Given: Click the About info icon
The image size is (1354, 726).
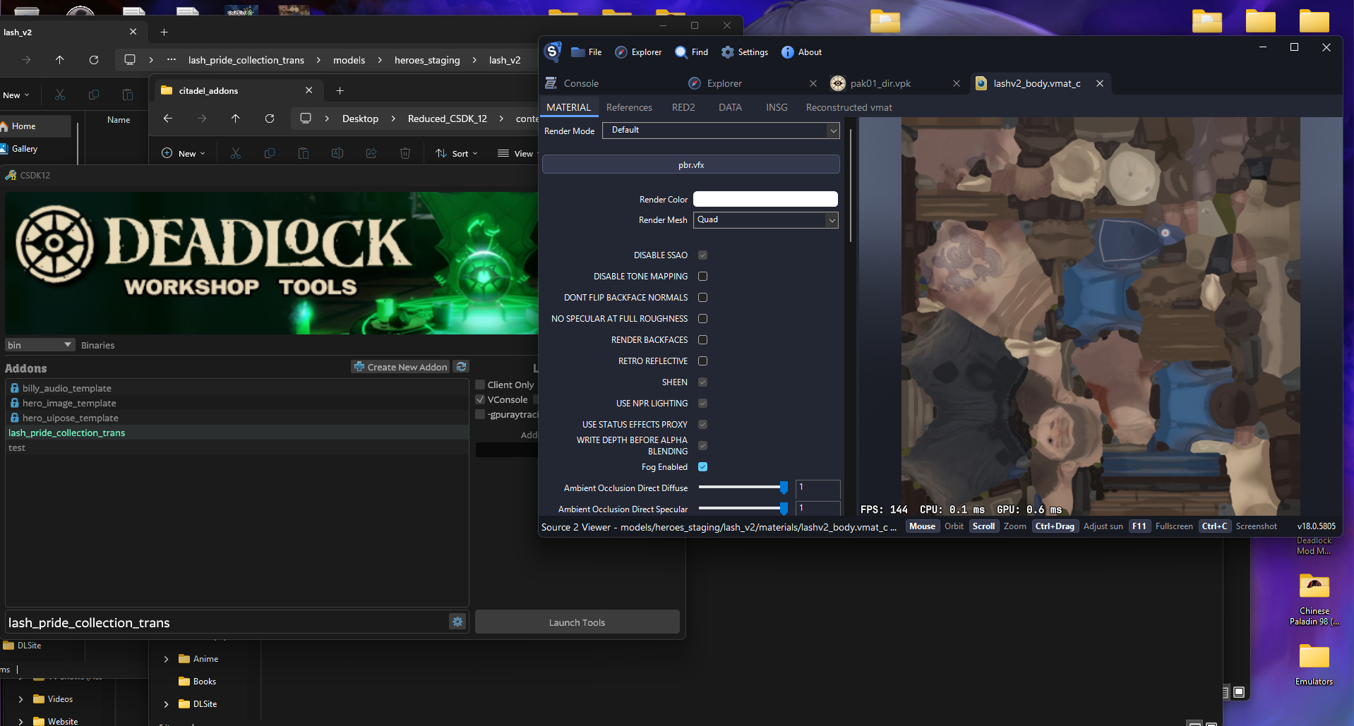Looking at the screenshot, I should 787,52.
